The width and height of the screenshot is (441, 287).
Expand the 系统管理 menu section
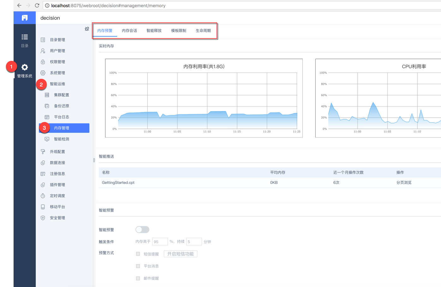57,73
